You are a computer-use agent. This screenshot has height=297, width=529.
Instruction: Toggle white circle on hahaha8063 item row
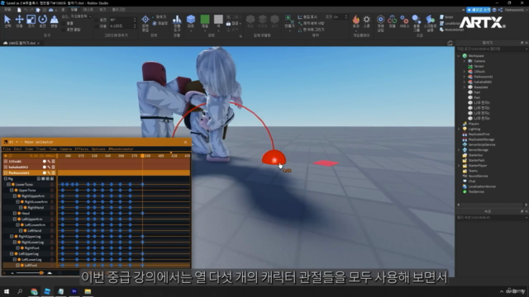tap(44, 167)
